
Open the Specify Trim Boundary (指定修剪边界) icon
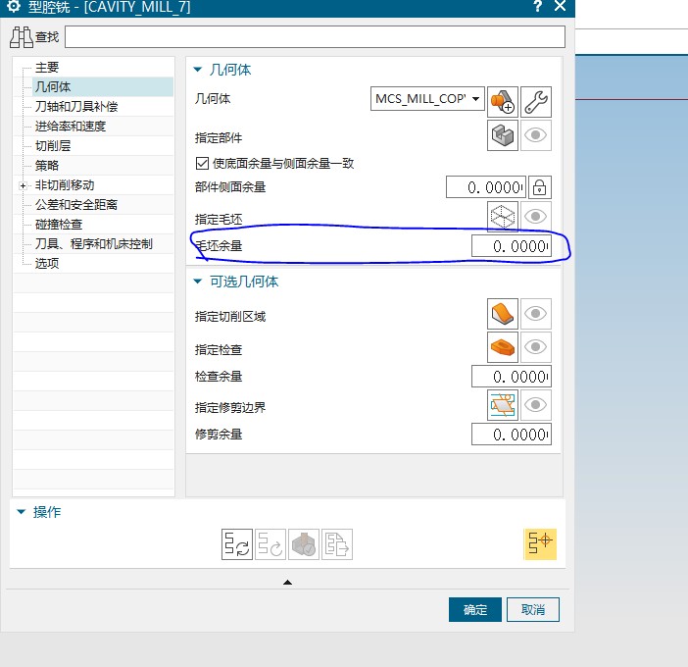coord(503,405)
